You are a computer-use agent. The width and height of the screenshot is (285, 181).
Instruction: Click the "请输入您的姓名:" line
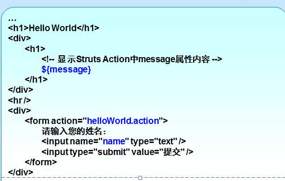click(x=74, y=131)
